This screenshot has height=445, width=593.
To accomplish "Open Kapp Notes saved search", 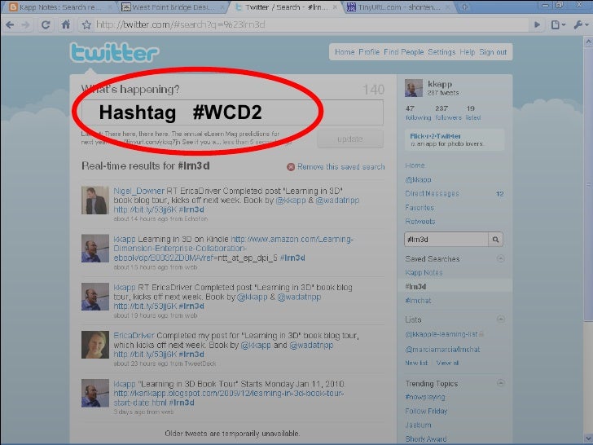I will click(x=424, y=273).
